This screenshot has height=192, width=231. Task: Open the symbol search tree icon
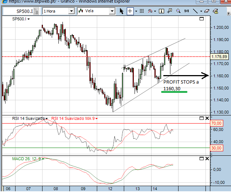36,11
